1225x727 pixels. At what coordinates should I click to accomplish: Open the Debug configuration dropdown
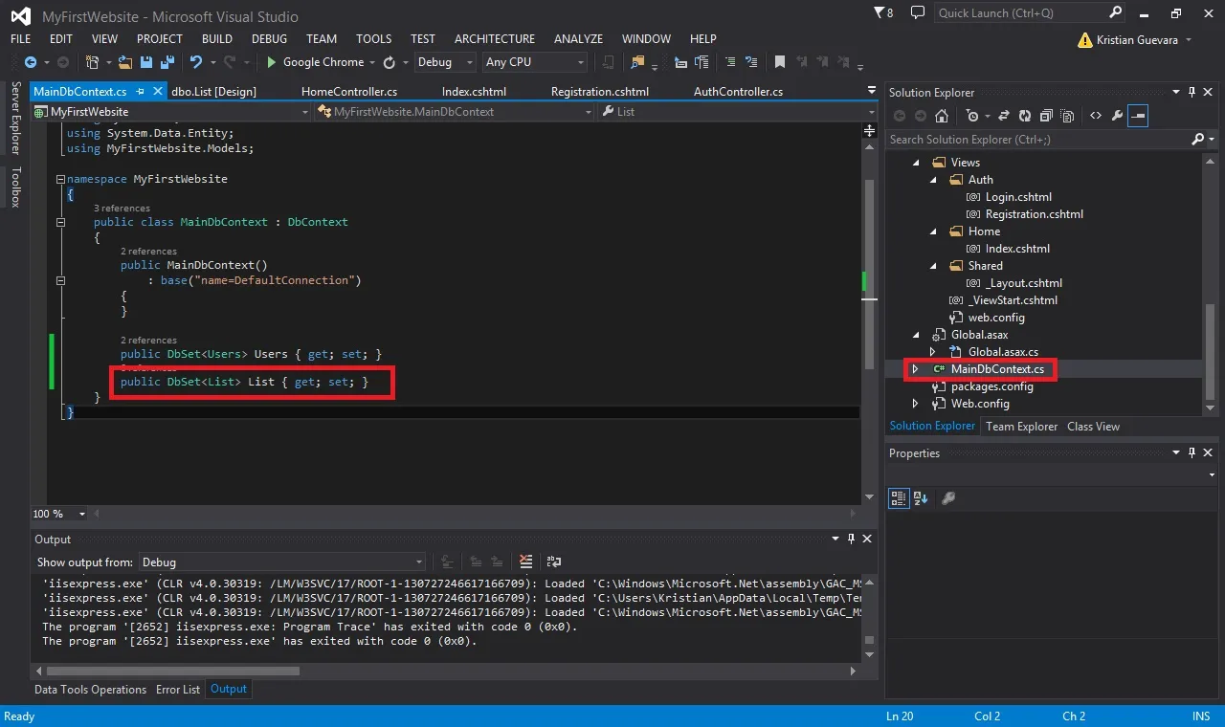pos(445,62)
